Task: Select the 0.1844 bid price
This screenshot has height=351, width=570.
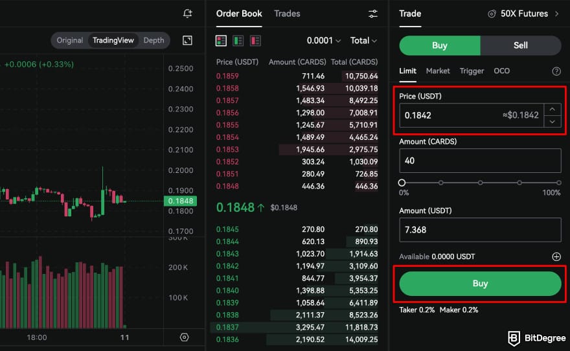Action: pyautogui.click(x=227, y=242)
